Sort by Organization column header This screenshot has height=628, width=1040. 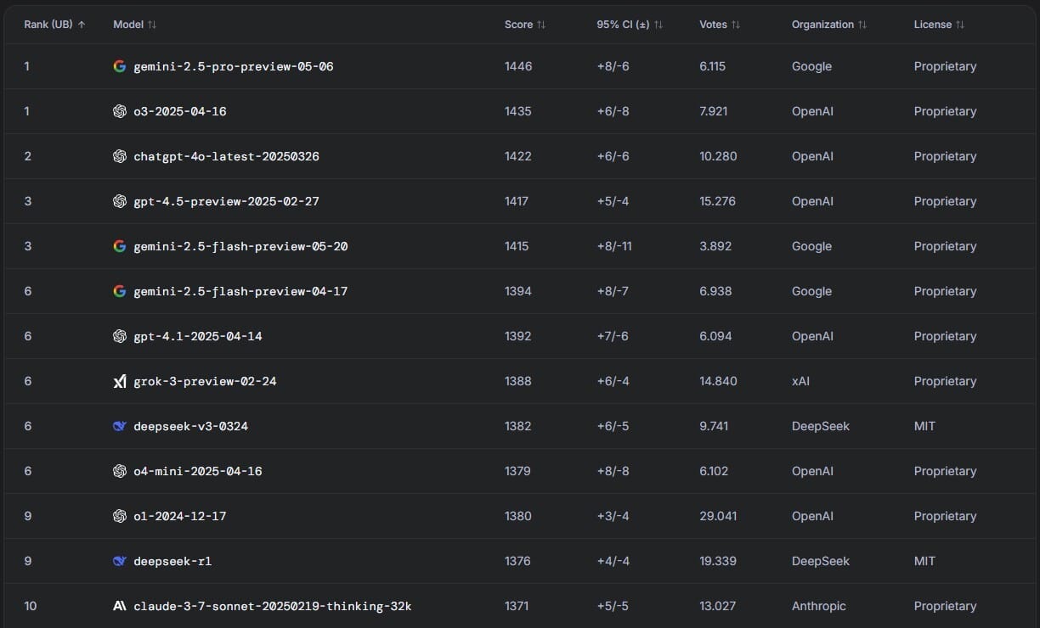click(829, 25)
